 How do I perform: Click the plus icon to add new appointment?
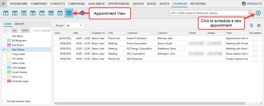[258, 13]
